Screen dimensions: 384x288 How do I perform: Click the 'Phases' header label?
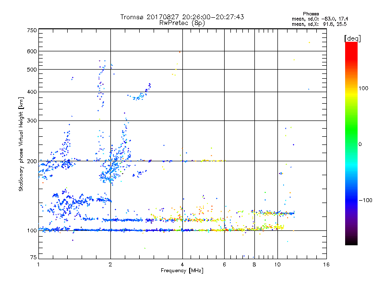(x=311, y=14)
